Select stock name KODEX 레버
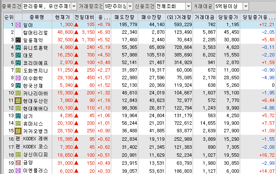 [x=35, y=139]
